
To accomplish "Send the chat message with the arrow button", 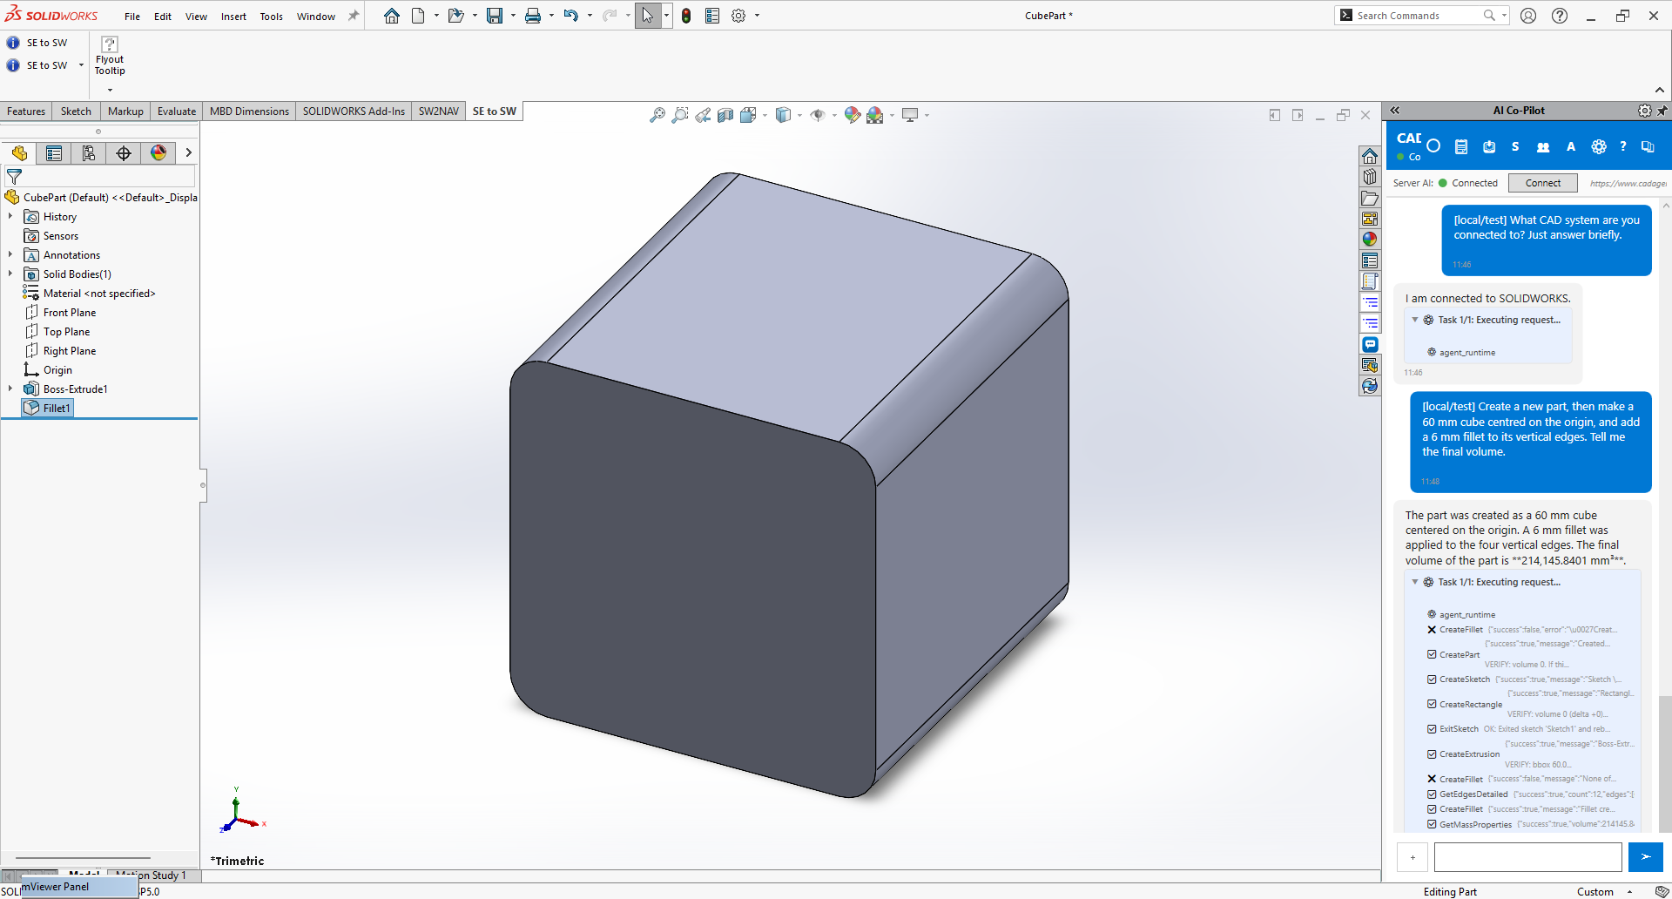I will 1646,857.
